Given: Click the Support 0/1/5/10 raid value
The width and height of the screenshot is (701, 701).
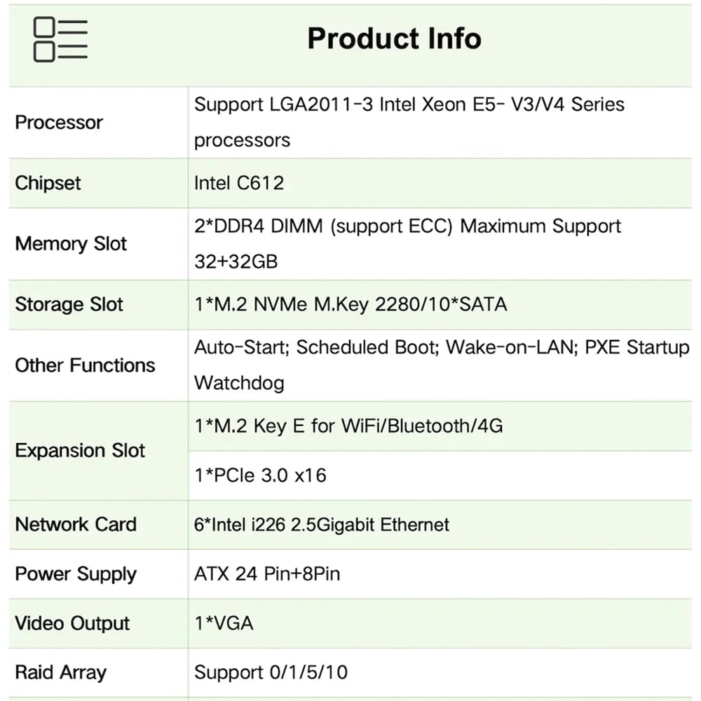Looking at the screenshot, I should click(271, 672).
